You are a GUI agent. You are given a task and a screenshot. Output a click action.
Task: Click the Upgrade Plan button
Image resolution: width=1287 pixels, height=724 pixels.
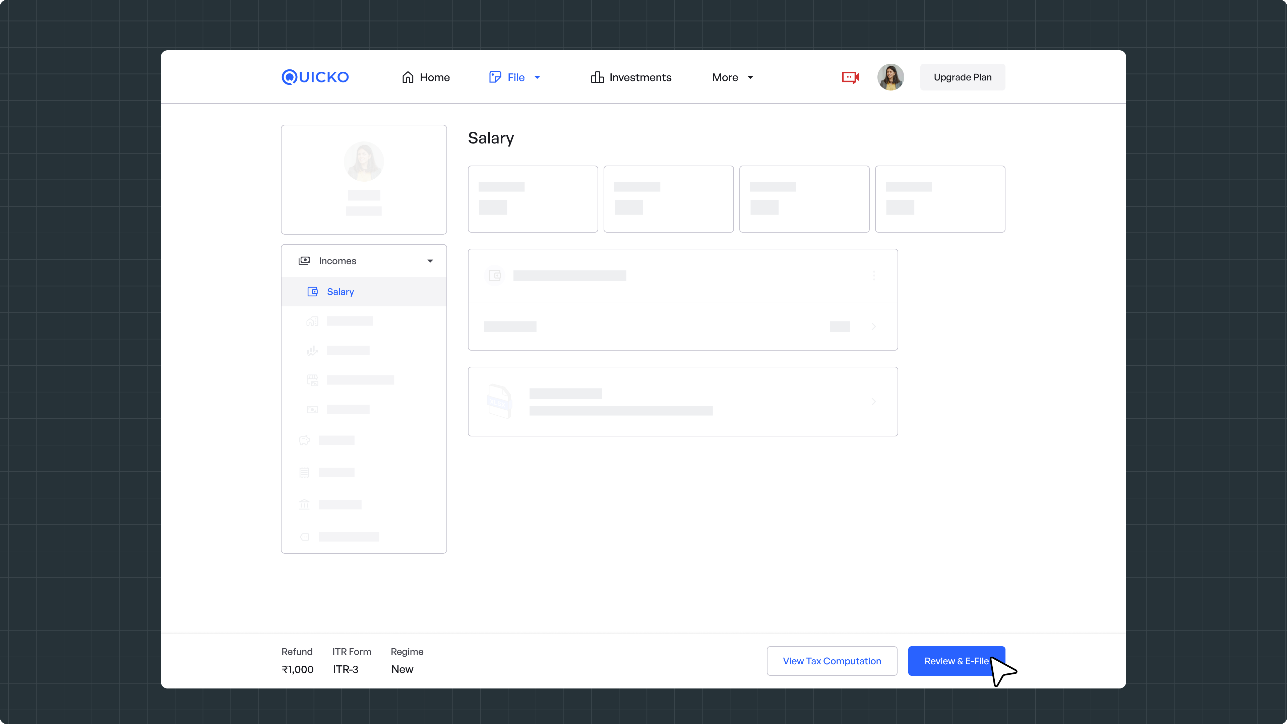[x=962, y=77]
